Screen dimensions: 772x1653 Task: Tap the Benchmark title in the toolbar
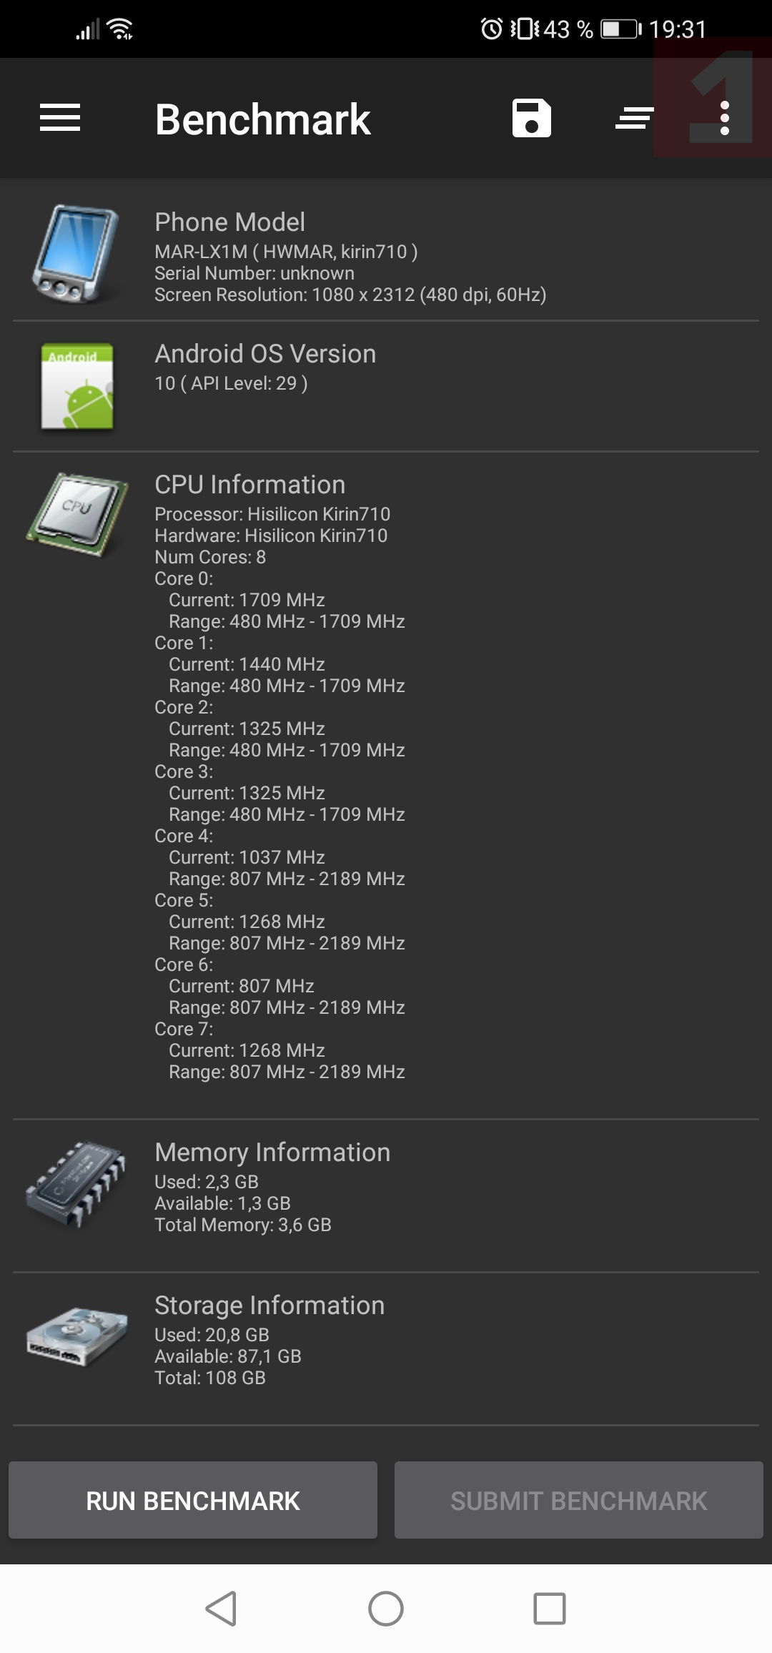pos(262,119)
